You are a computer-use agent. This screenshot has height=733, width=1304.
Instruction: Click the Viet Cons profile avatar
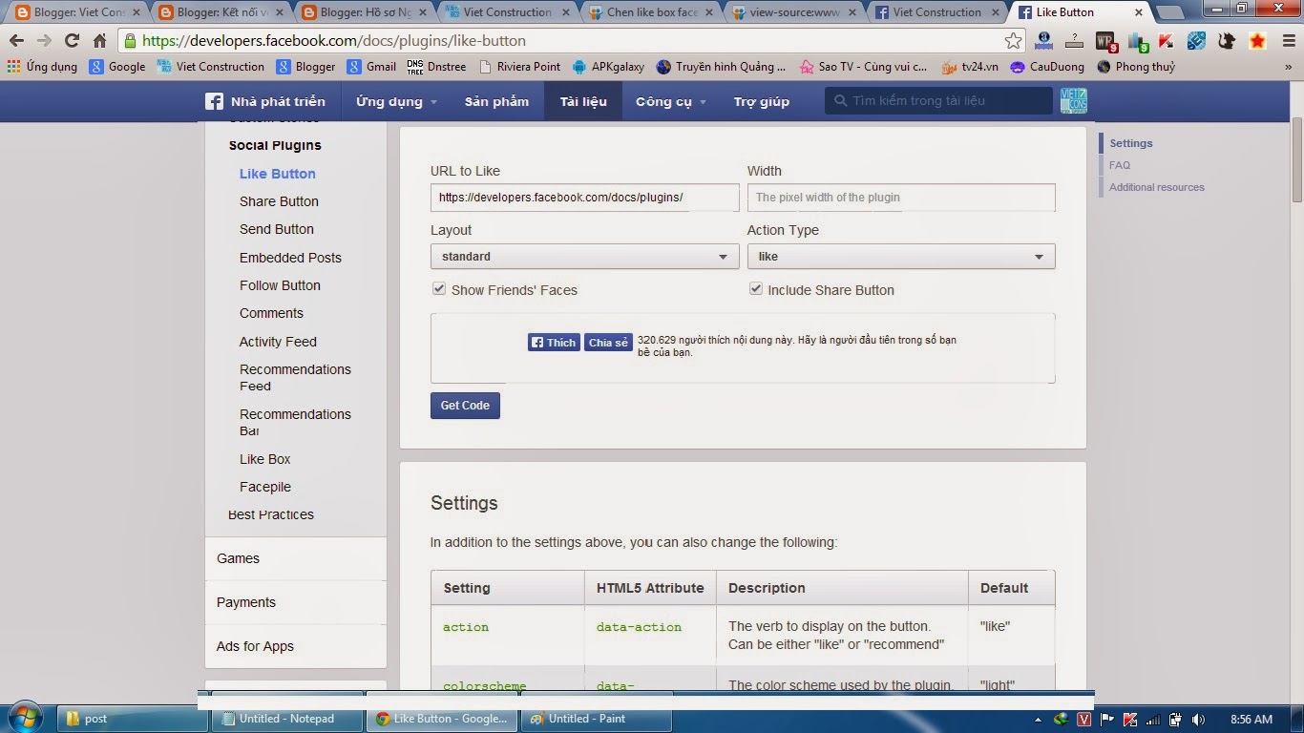point(1073,101)
